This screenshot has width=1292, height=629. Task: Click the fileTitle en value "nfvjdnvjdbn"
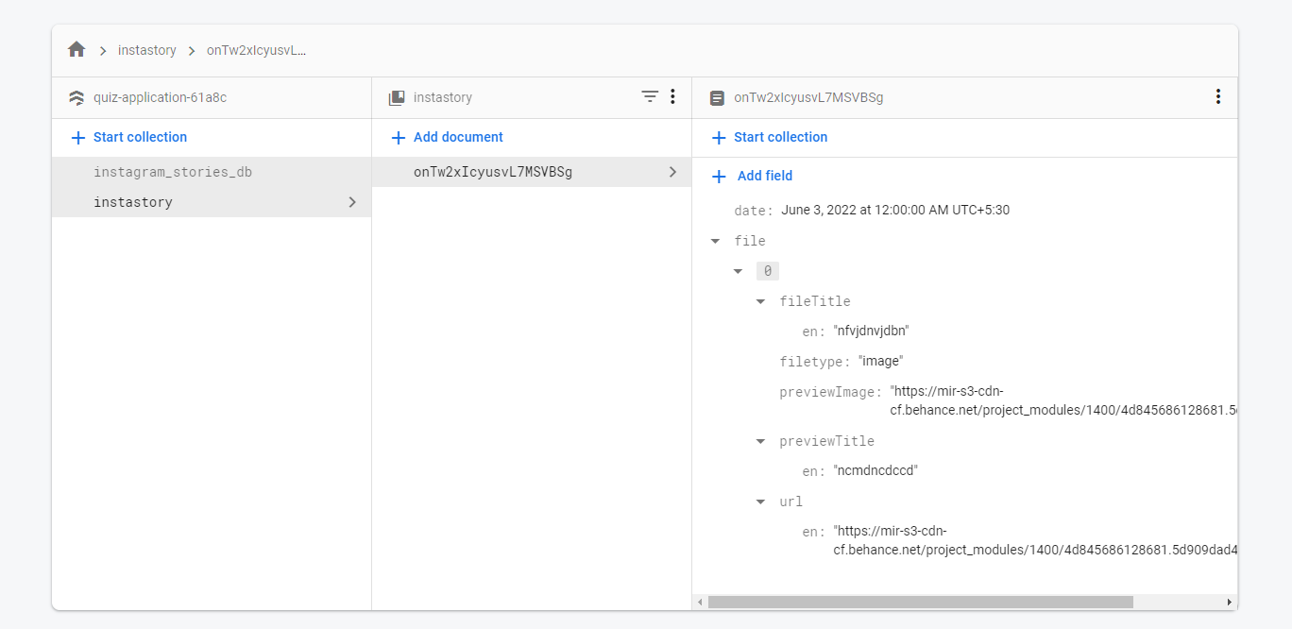871,331
